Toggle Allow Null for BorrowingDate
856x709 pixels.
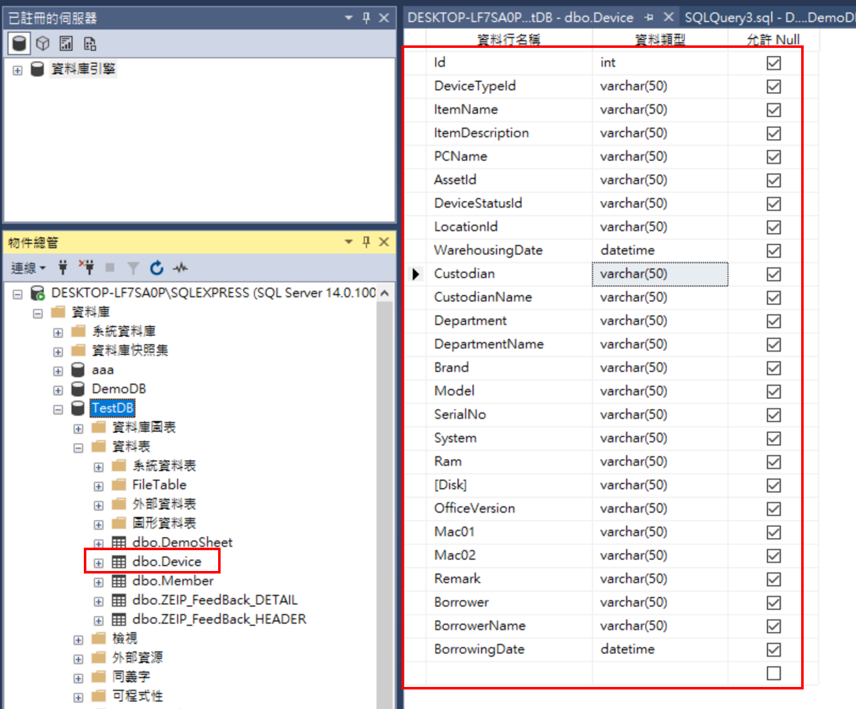point(773,650)
